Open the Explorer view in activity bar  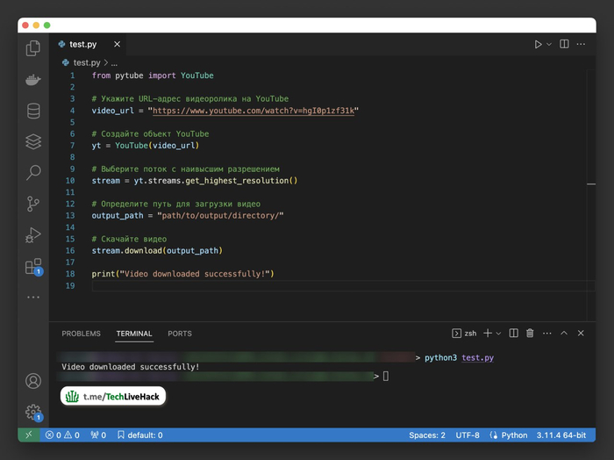[x=33, y=48]
